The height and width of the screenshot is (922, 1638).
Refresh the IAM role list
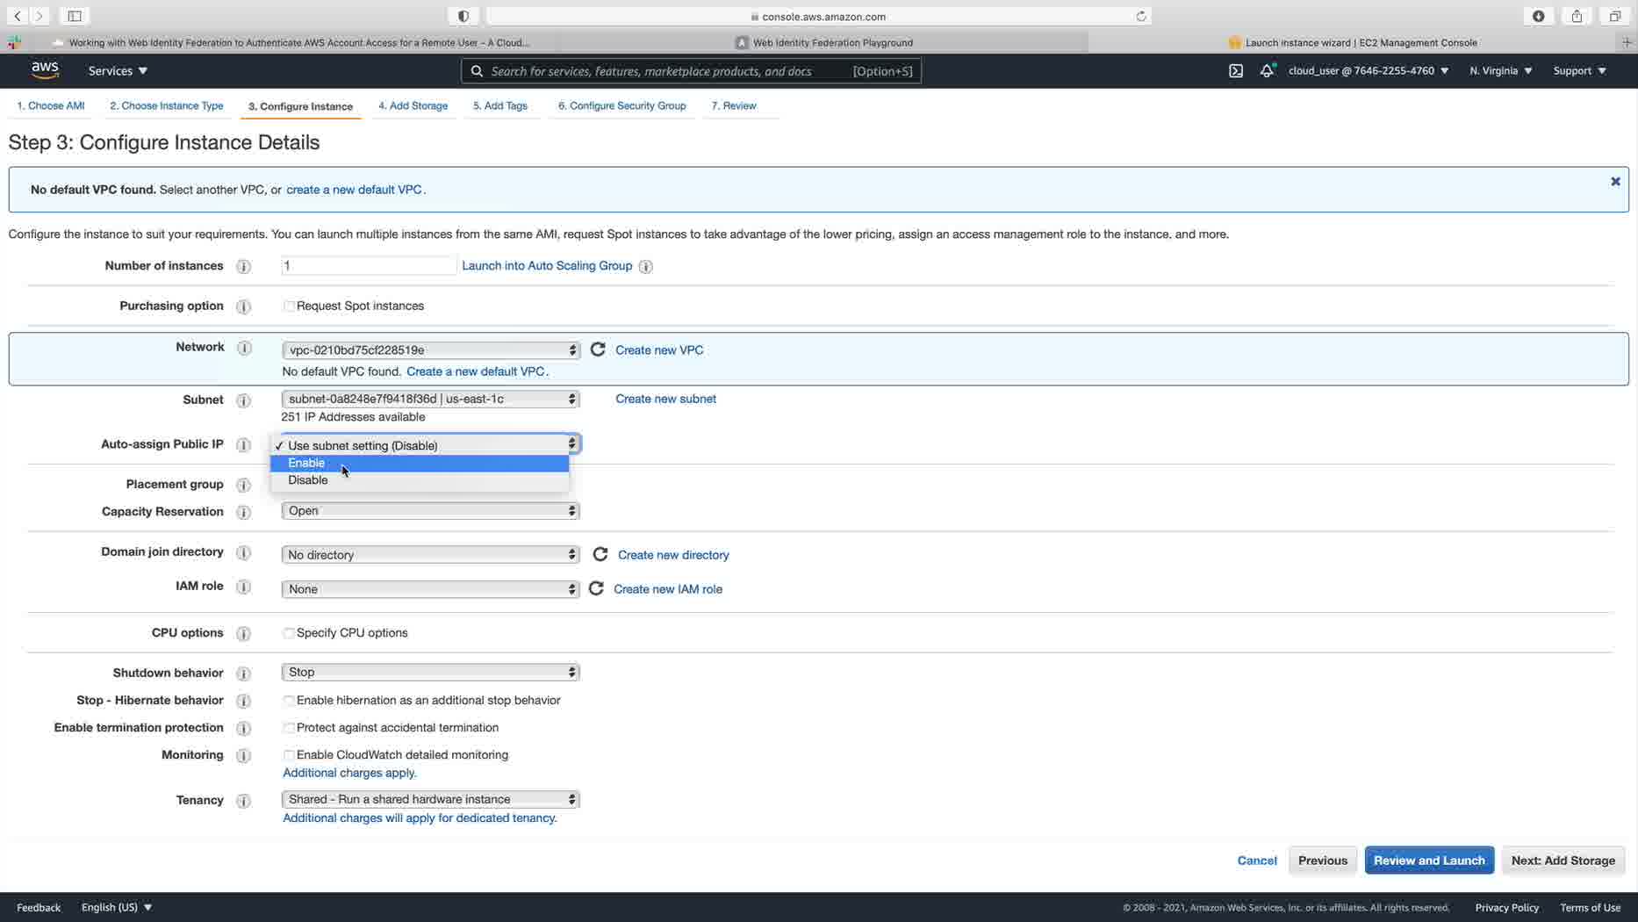[x=596, y=588]
